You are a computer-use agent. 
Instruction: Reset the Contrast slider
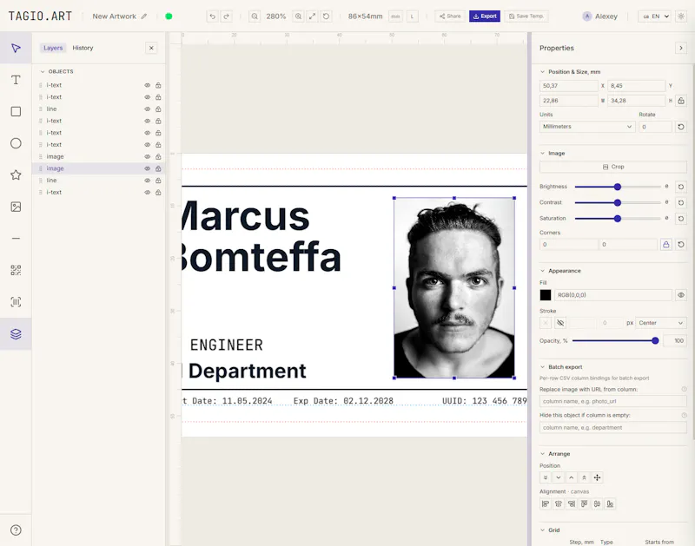click(681, 203)
